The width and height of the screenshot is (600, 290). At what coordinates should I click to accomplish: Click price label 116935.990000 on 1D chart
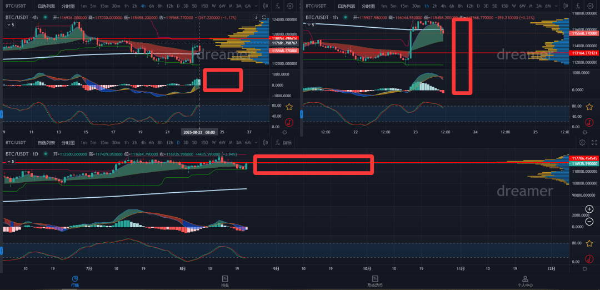[584, 163]
